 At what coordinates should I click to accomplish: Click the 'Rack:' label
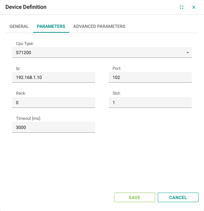pyautogui.click(x=21, y=93)
